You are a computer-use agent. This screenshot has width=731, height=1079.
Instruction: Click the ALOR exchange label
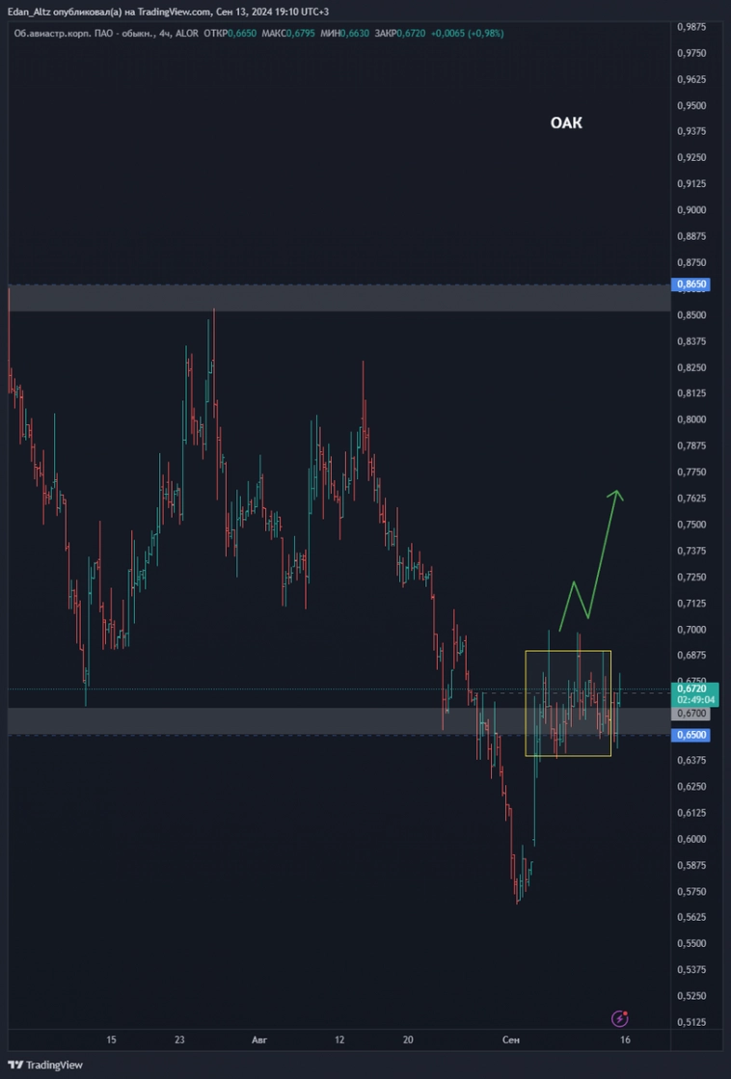[187, 33]
